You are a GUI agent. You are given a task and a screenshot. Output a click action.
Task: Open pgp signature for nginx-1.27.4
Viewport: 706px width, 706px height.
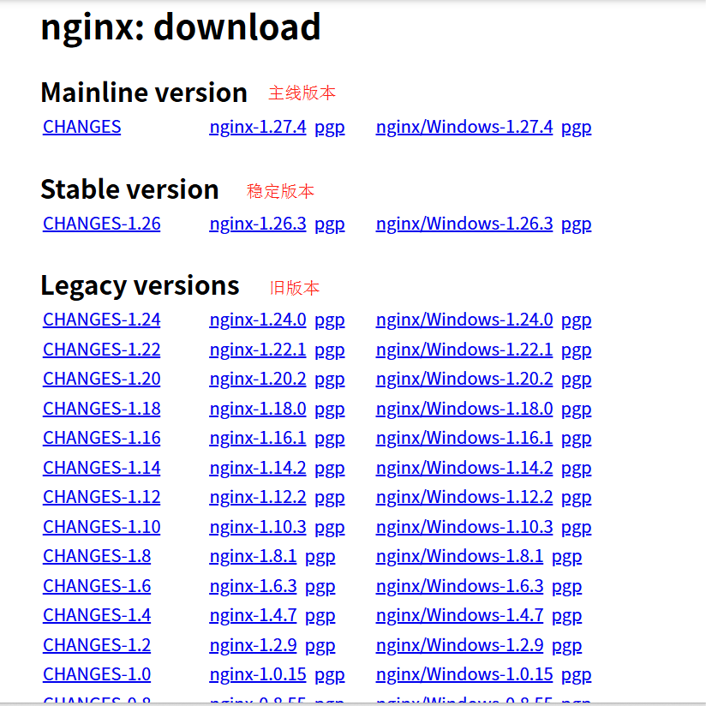(x=330, y=126)
